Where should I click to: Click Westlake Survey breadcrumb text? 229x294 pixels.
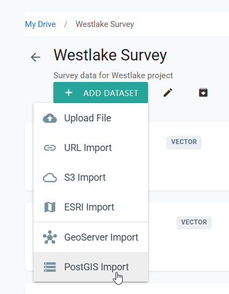click(x=105, y=24)
